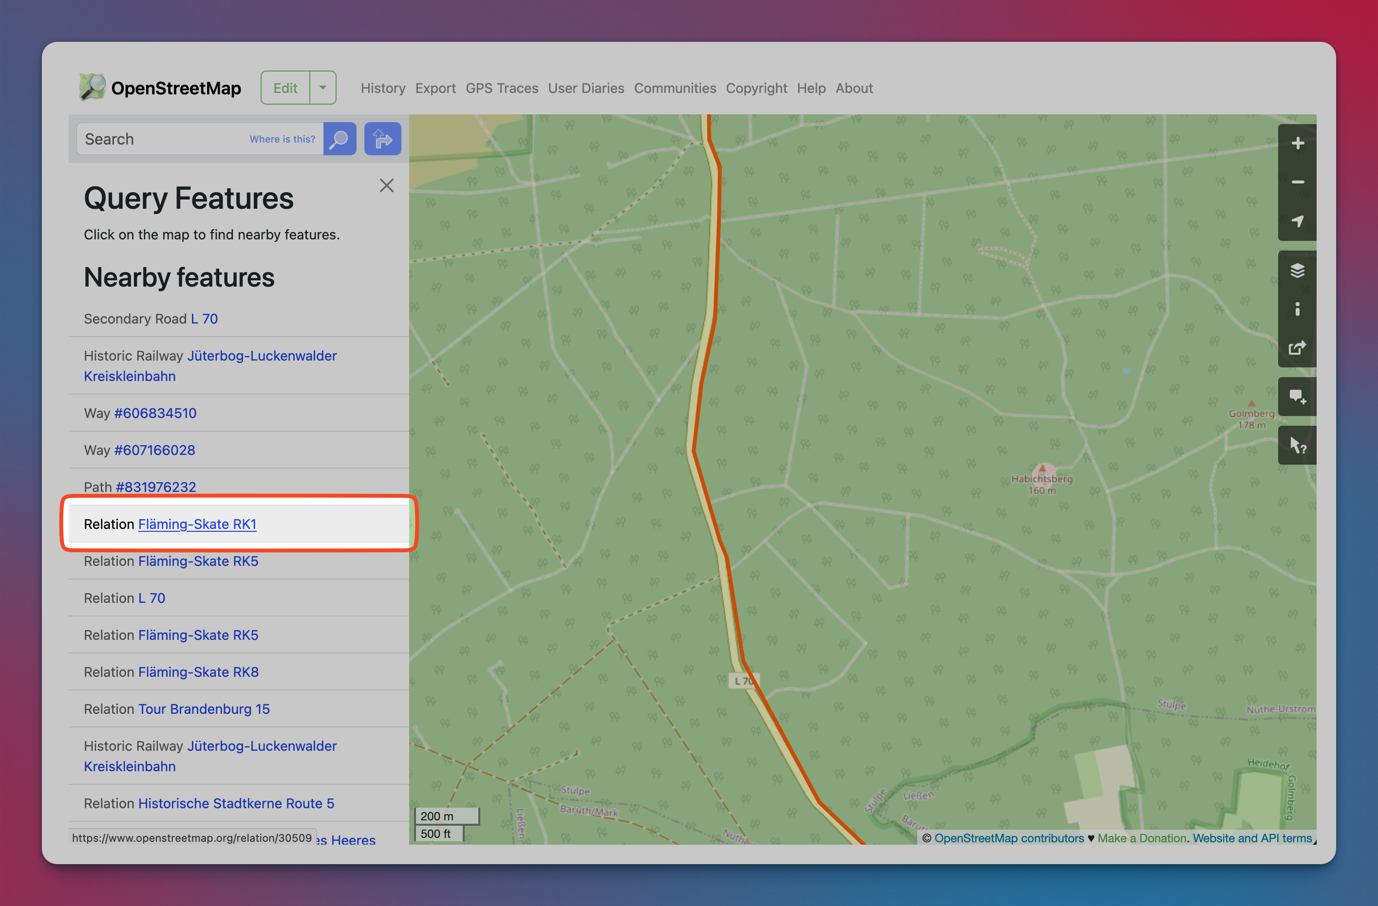The image size is (1378, 906).
Task: Open the History menu item
Action: click(383, 88)
